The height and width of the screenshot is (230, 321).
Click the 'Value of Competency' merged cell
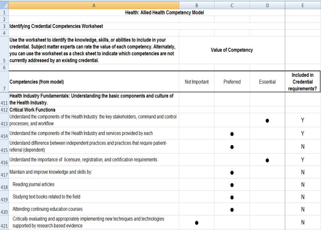tap(232, 50)
